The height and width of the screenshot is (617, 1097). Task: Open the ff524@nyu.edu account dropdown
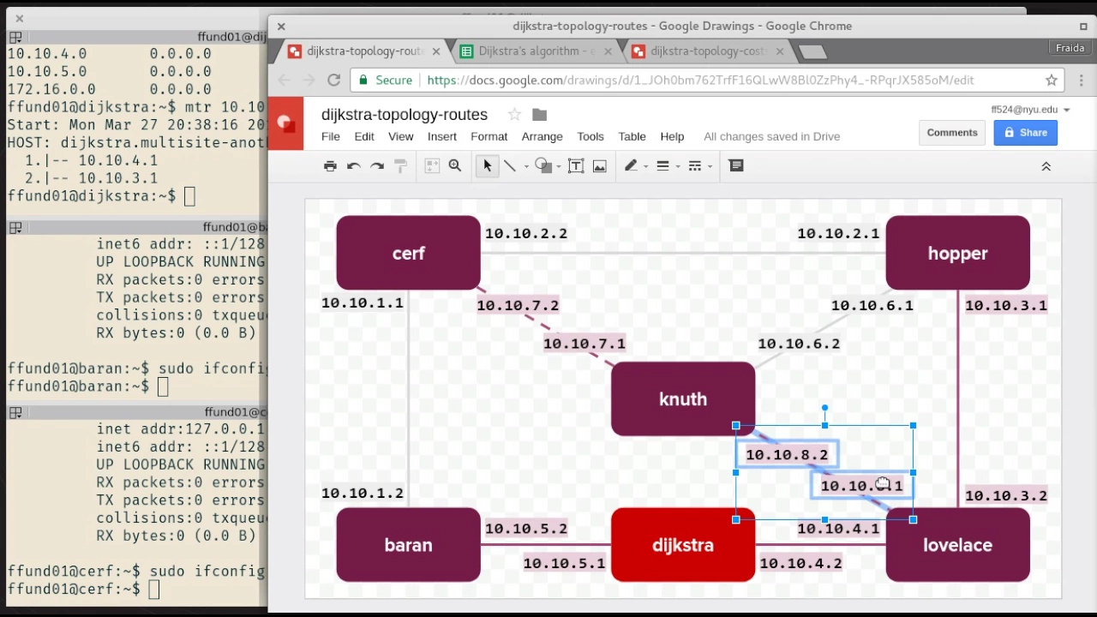point(1031,110)
